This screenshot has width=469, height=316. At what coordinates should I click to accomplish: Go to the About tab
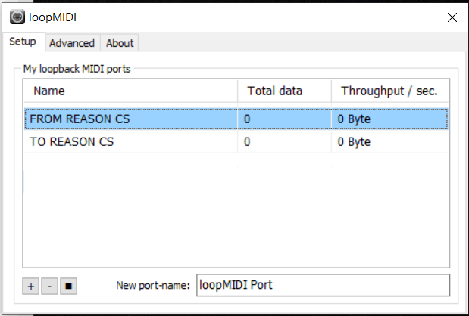[120, 43]
